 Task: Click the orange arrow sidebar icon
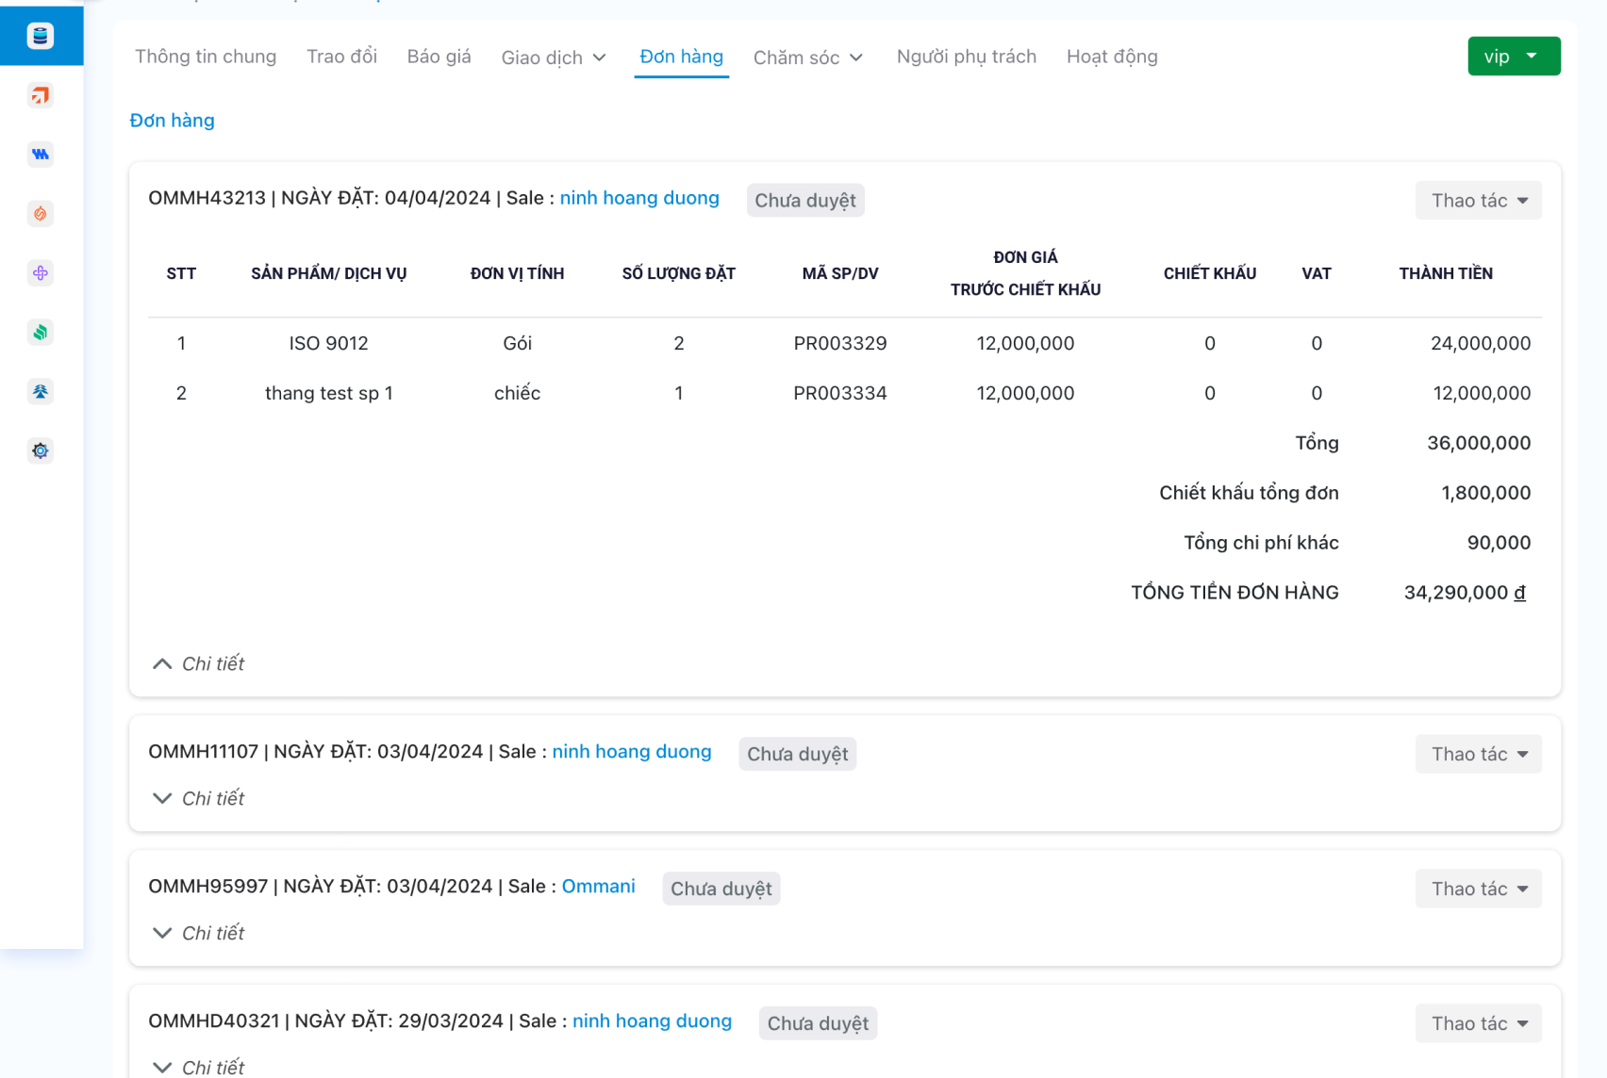pyautogui.click(x=40, y=95)
